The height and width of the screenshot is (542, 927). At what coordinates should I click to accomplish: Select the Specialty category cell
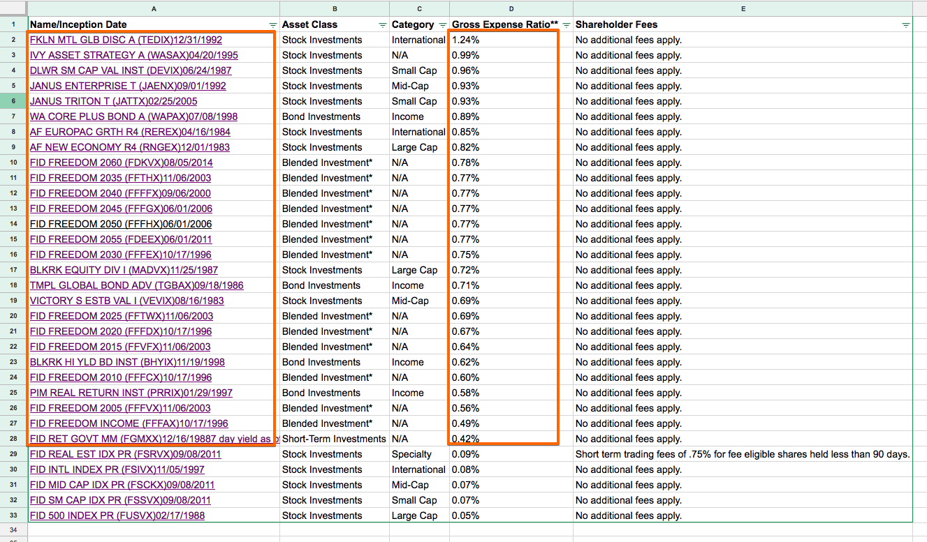tap(419, 454)
